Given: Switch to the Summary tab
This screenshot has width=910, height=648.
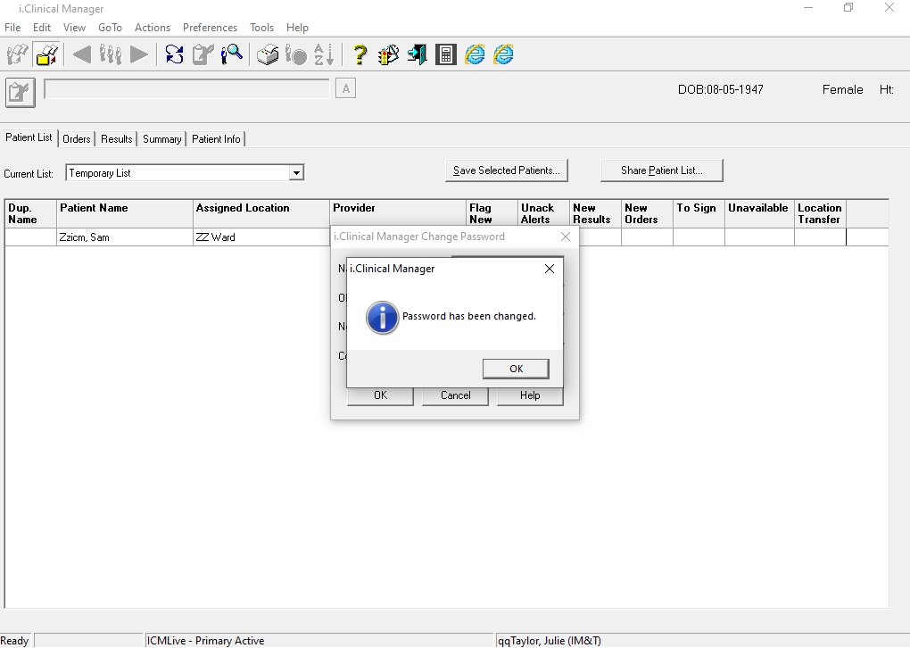Looking at the screenshot, I should point(161,138).
